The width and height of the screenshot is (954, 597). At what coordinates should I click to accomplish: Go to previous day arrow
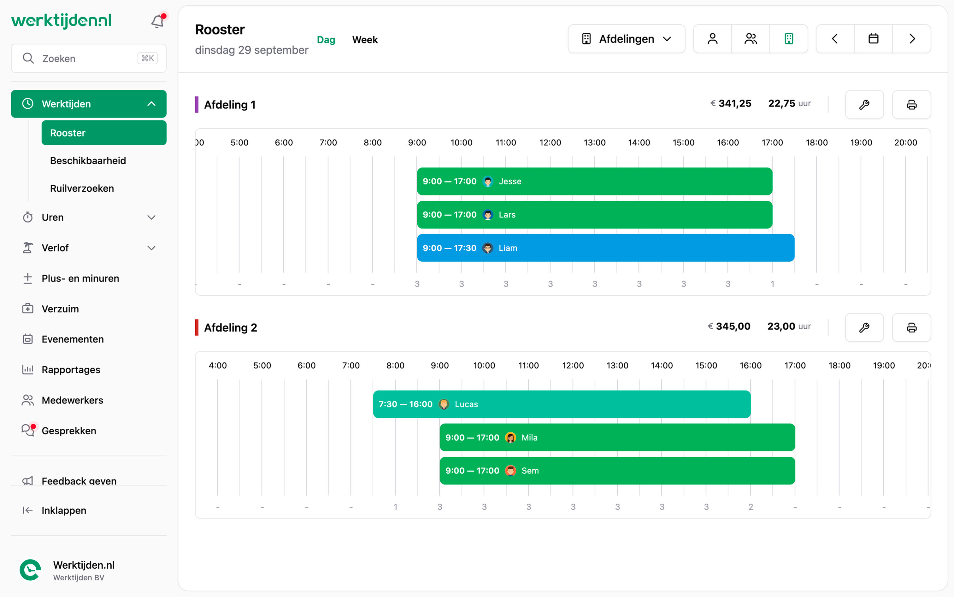tap(835, 39)
